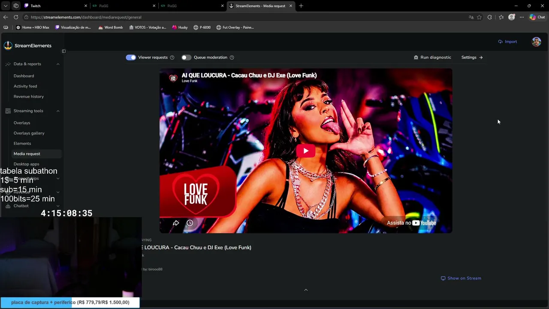Click the Chatbot robot icon
Image resolution: width=549 pixels, height=309 pixels.
8,206
